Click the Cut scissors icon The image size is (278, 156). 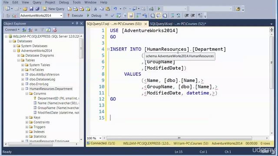[96, 9]
